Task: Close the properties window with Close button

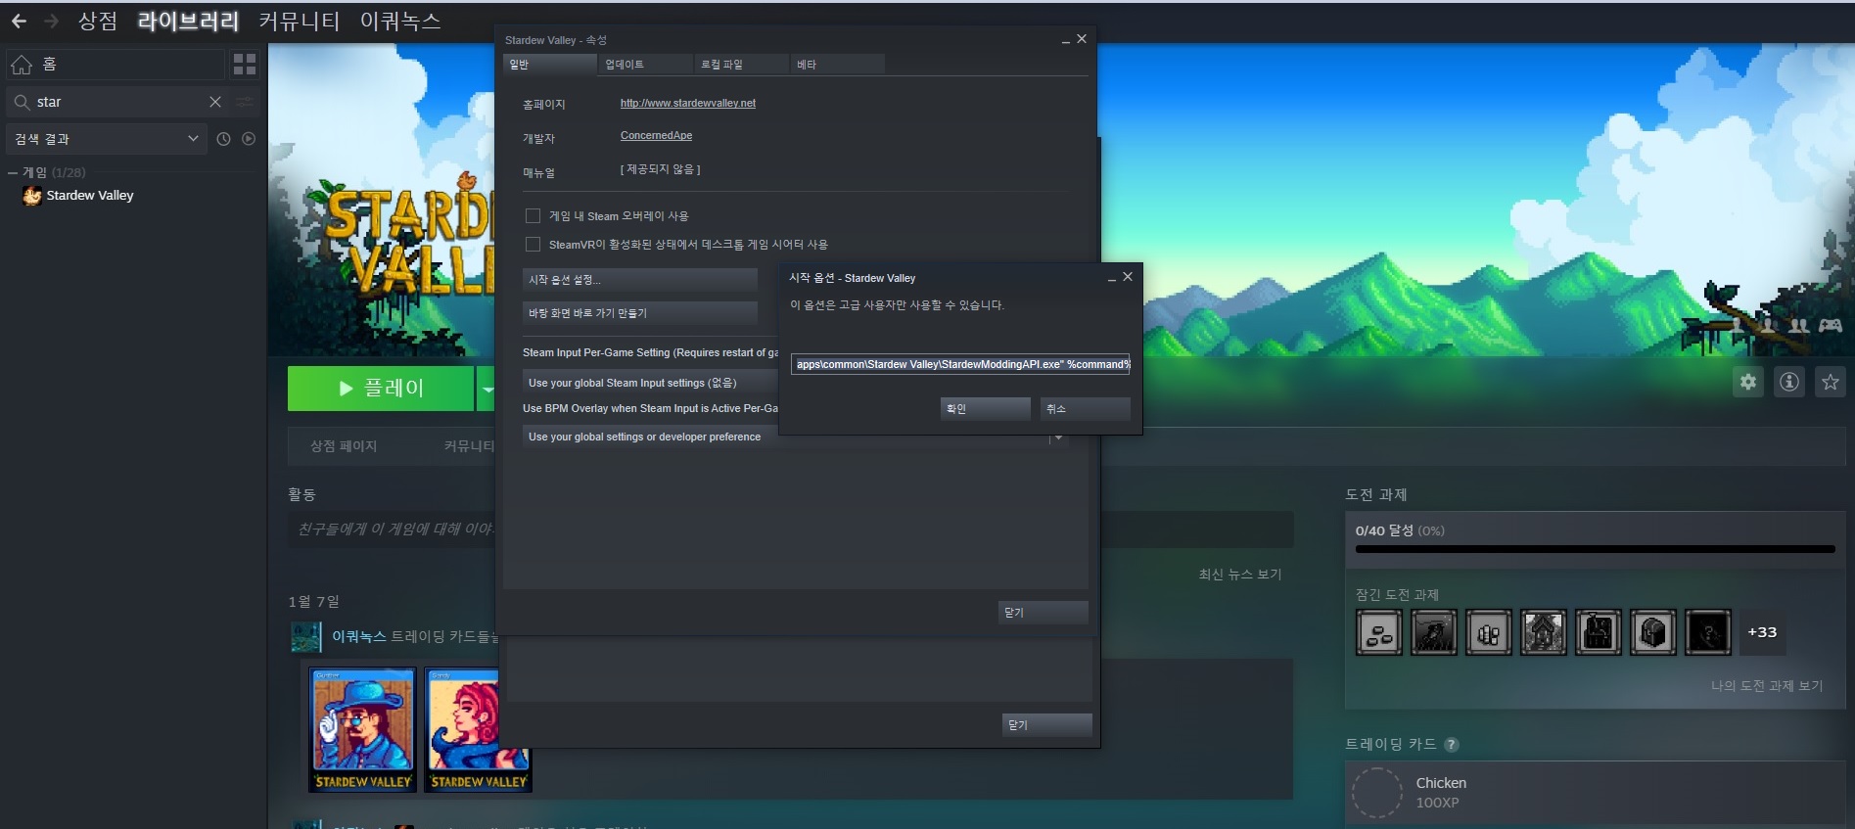Action: 1043,612
